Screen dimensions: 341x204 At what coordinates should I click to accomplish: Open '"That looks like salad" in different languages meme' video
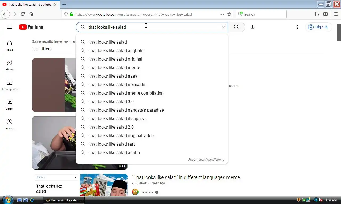pos(186,177)
